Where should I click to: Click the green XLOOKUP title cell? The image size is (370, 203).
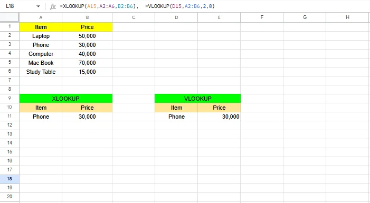point(66,99)
